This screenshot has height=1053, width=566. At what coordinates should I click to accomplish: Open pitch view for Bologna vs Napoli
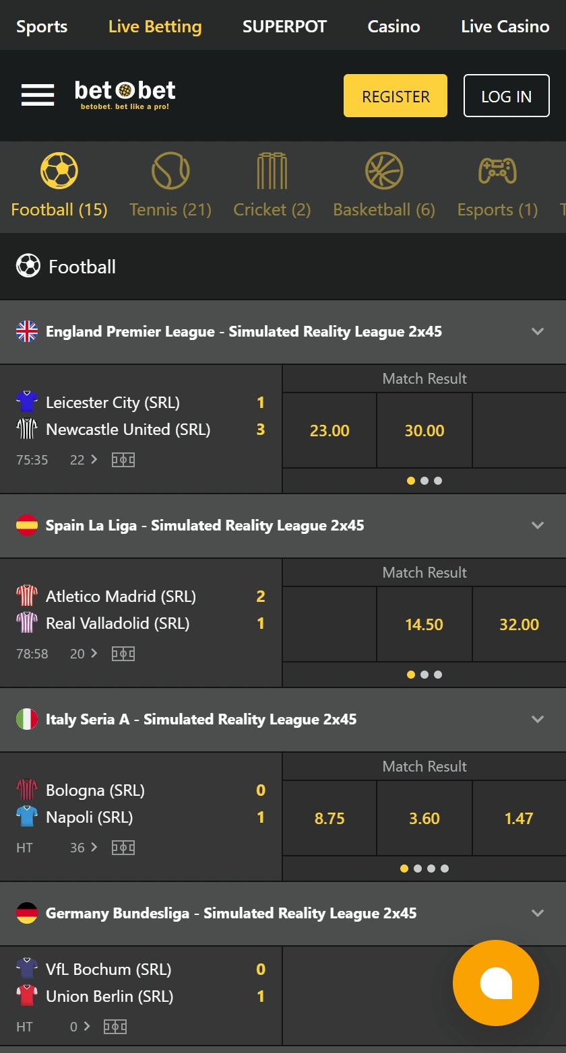[x=123, y=848]
